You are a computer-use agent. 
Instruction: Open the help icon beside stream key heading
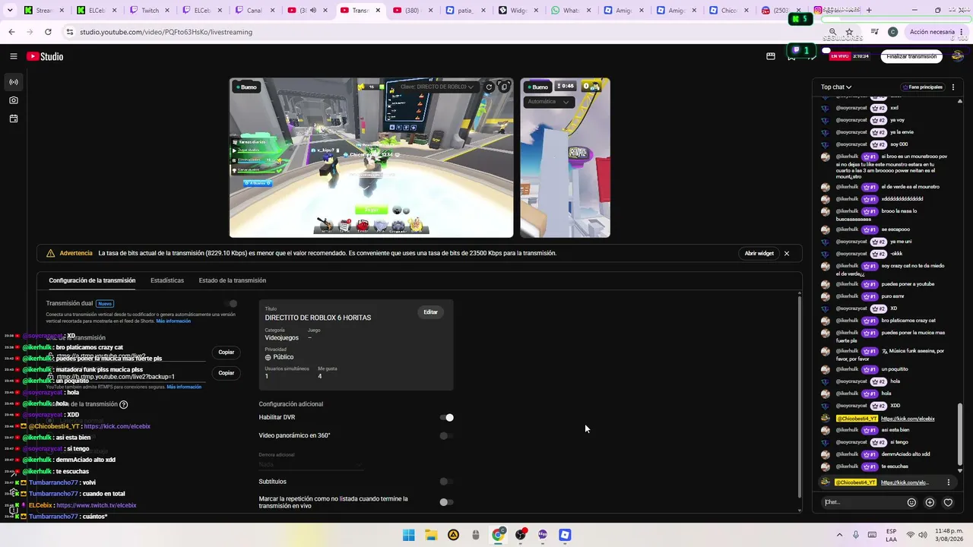pyautogui.click(x=124, y=405)
